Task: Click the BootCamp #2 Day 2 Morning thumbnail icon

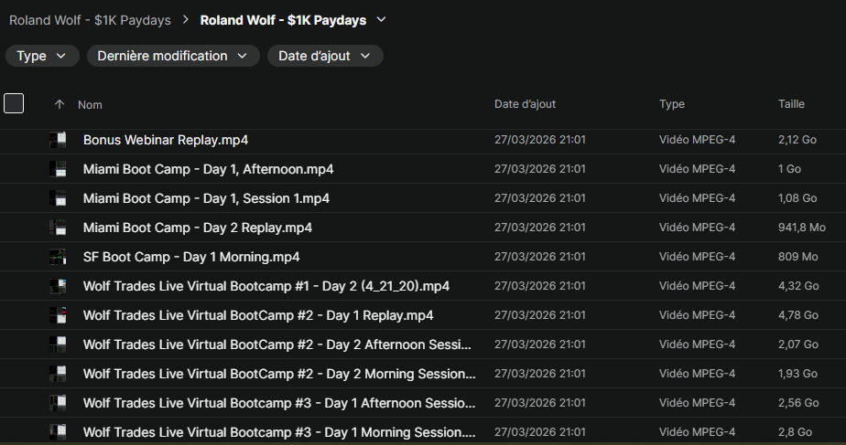Action: [58, 374]
